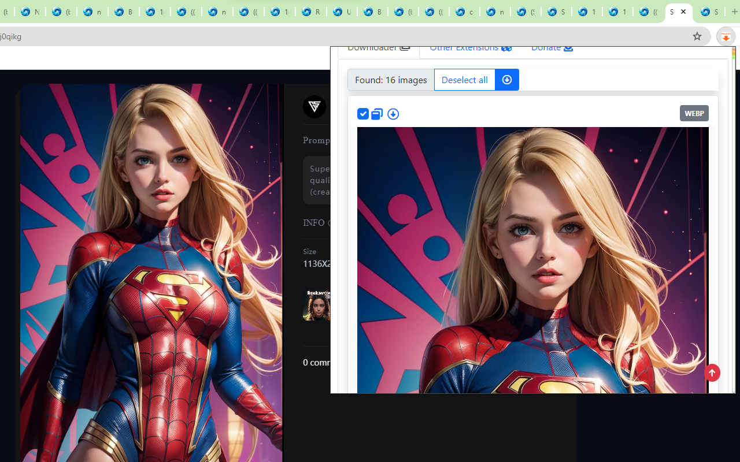Toggle the bookmark star in the address bar
The width and height of the screenshot is (740, 462).
[697, 36]
